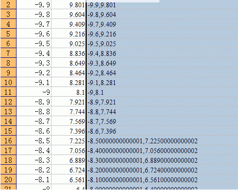
Task: Click cell with value 6.724
Action: pyautogui.click(x=68, y=170)
